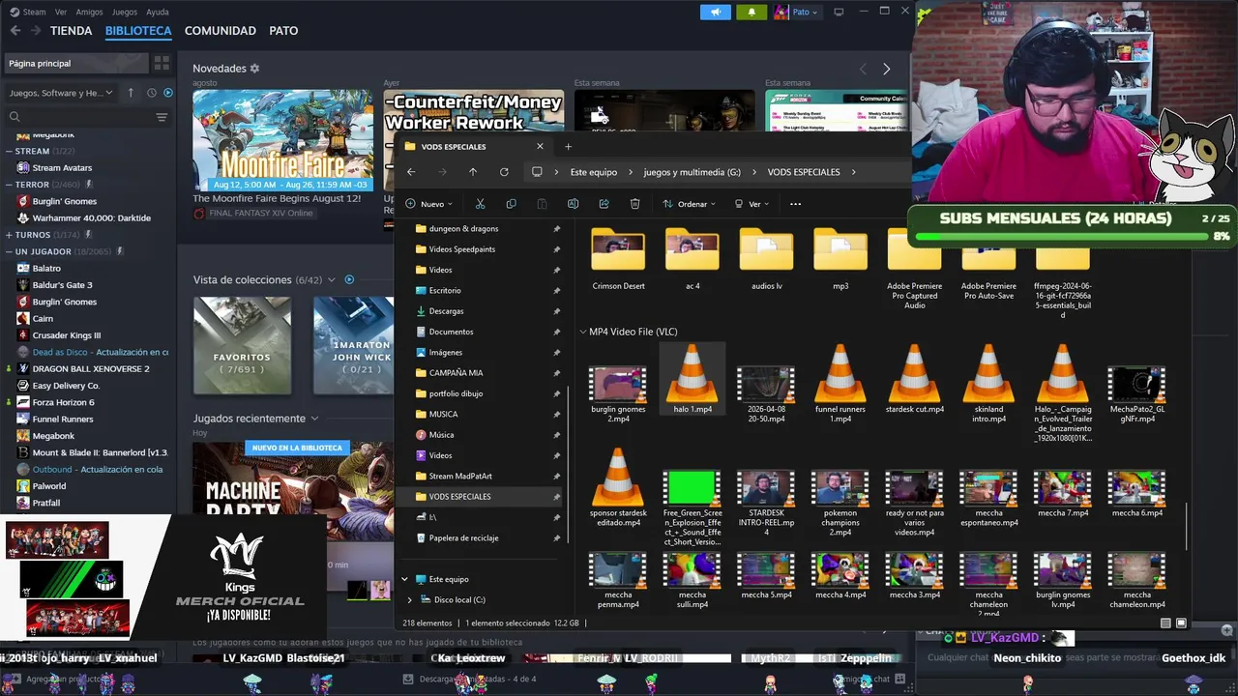This screenshot has width=1238, height=696.
Task: Select Crusader Kings III in Steam library
Action: [x=67, y=335]
